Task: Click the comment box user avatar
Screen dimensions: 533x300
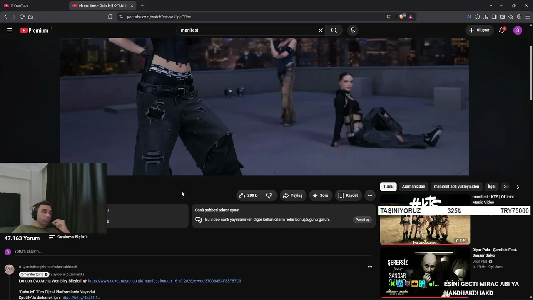Action: click(7, 252)
